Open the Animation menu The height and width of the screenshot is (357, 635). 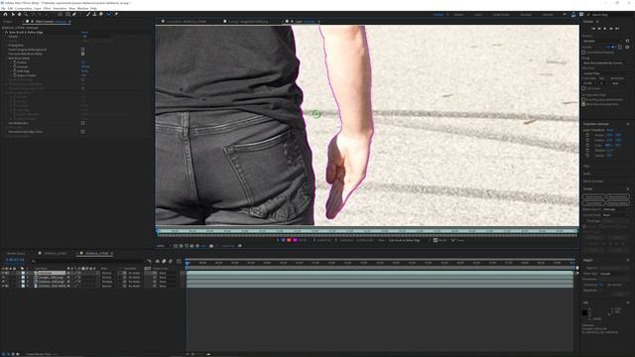coord(60,8)
